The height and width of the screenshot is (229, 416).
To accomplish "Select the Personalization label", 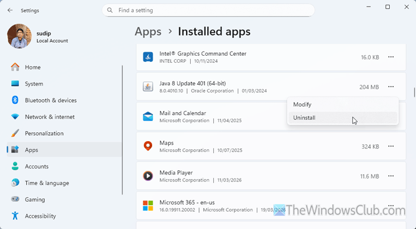I will point(45,133).
